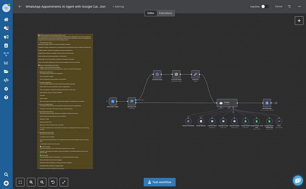Select the Simple Memory node
The width and height of the screenshot is (306, 189).
(x=201, y=121)
